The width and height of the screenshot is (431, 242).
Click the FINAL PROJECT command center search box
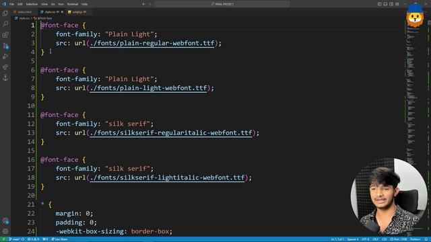point(222,4)
